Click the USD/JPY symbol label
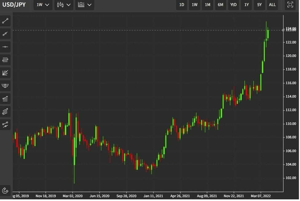The image size is (300, 201). tap(14, 4)
